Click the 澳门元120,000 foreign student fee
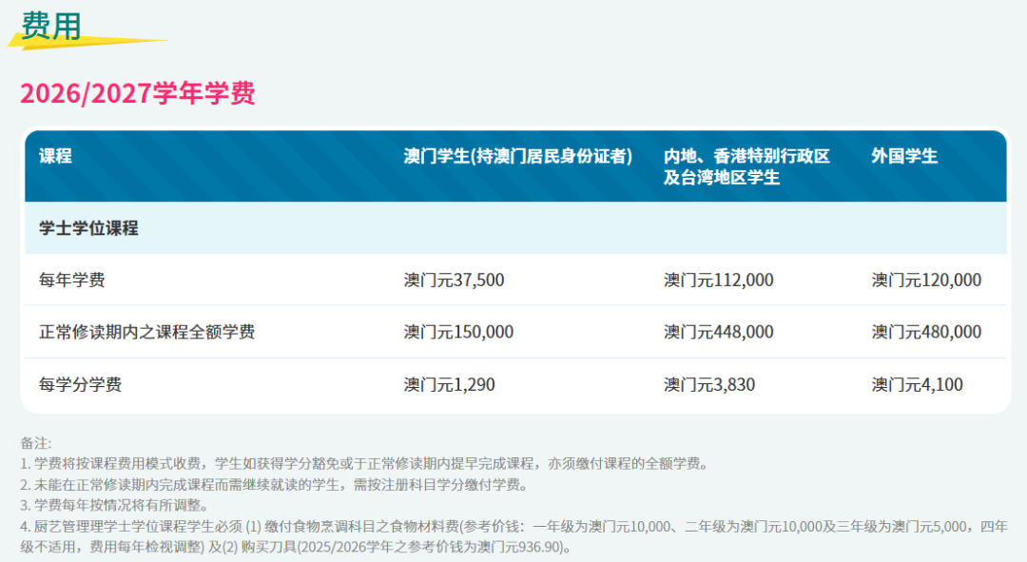Screen dimensions: 1027x562 pyautogui.click(x=926, y=281)
